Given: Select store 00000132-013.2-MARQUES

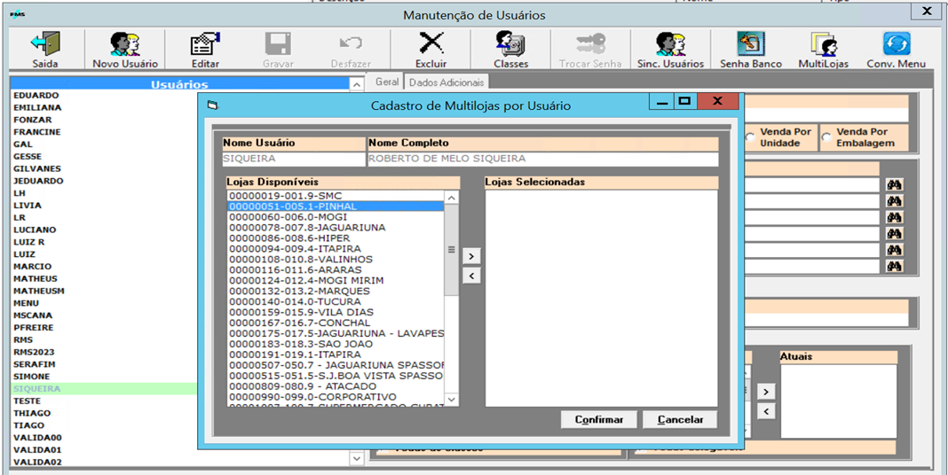Looking at the screenshot, I should pos(336,291).
